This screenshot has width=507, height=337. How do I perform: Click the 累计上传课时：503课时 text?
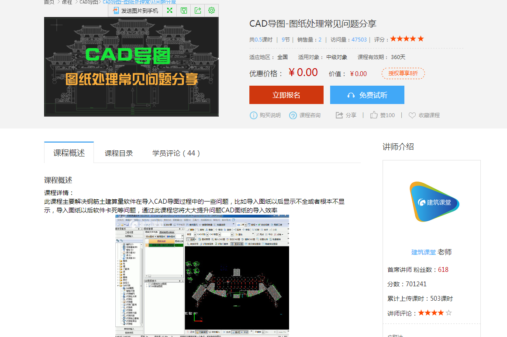coord(420,299)
